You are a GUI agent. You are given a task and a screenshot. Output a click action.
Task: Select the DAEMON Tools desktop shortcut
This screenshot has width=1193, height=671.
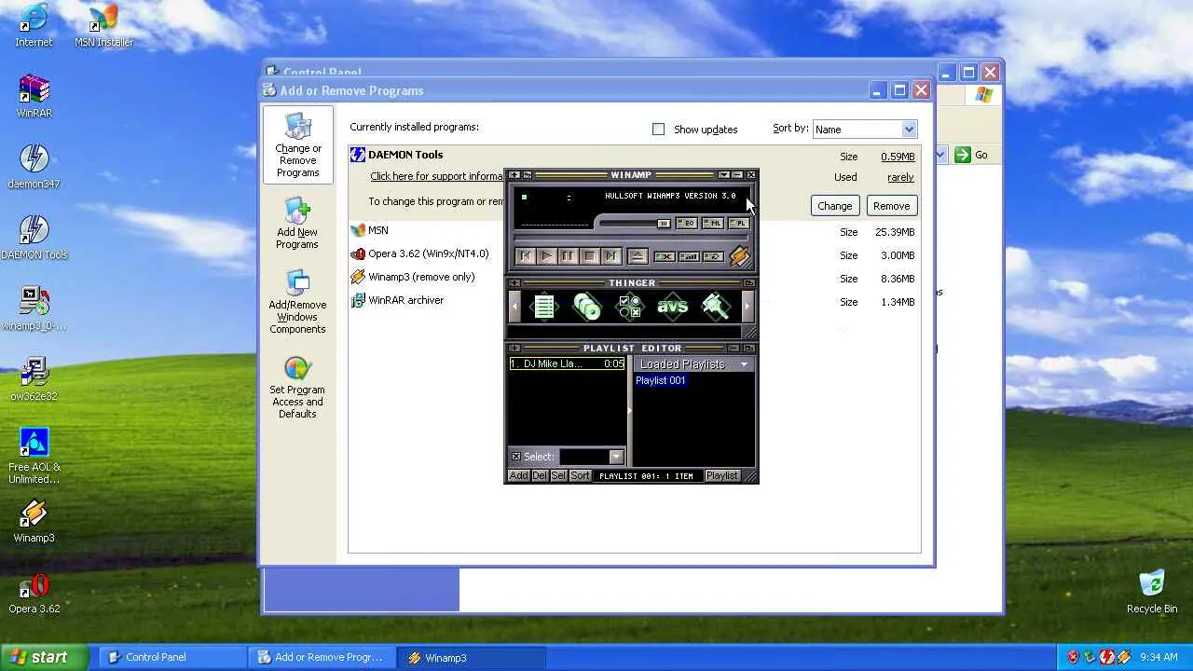(34, 239)
